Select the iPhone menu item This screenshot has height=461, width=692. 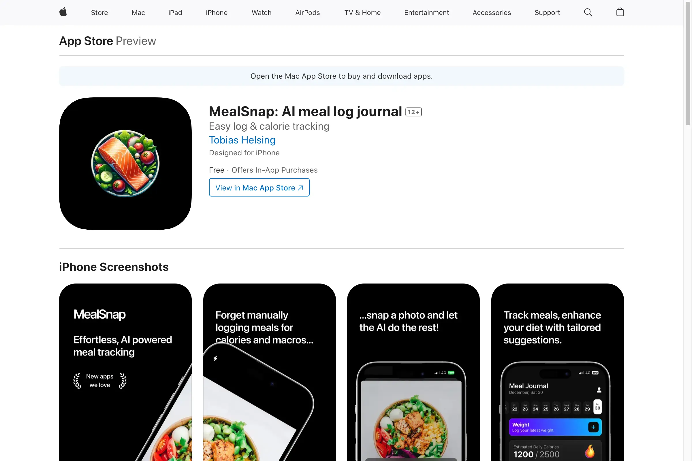pyautogui.click(x=216, y=12)
